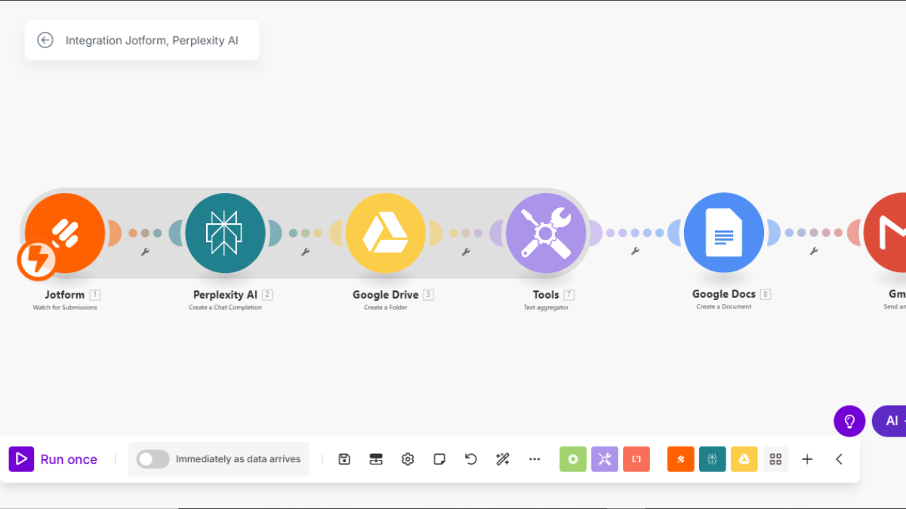This screenshot has height=509, width=906.
Task: Open the purple lightbulb help button
Action: tap(849, 421)
